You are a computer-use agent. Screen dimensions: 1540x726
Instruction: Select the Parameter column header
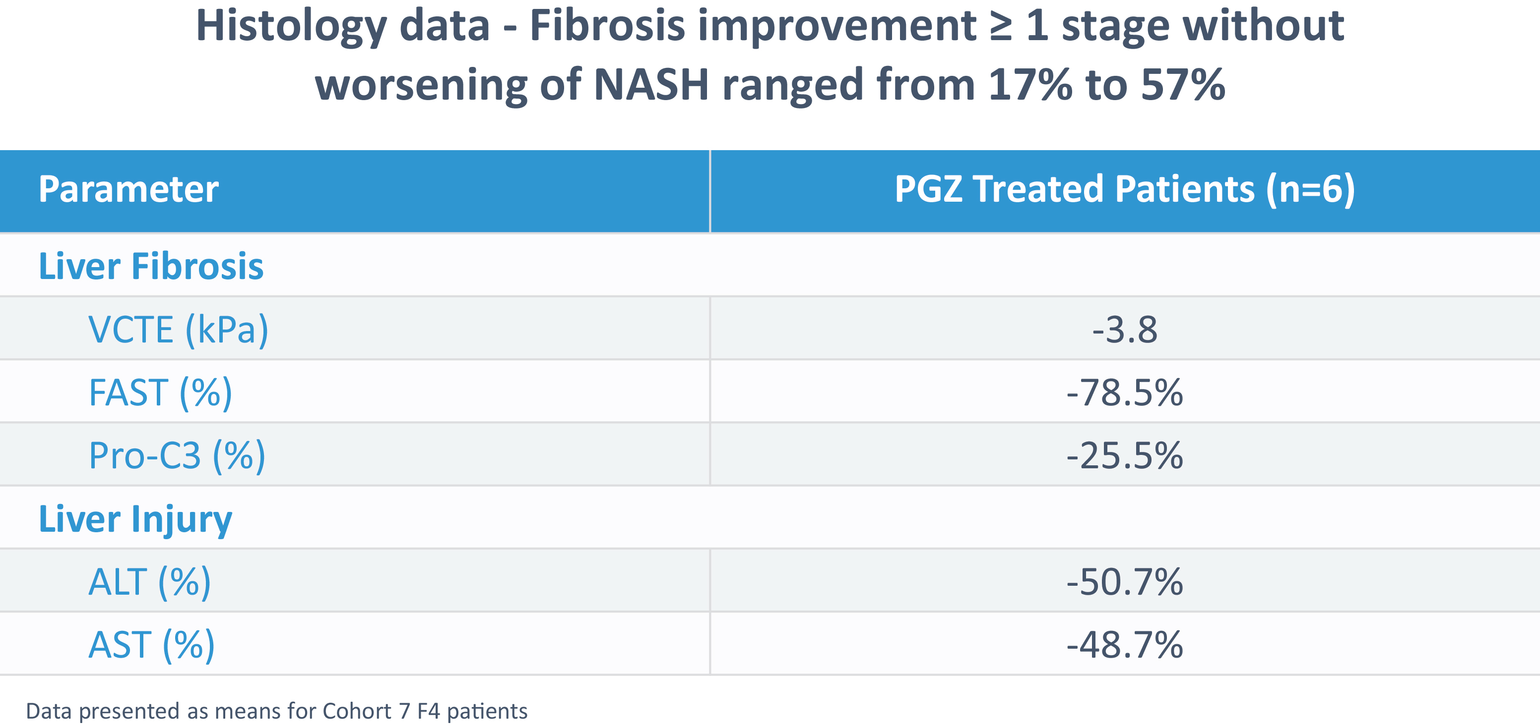pos(128,190)
